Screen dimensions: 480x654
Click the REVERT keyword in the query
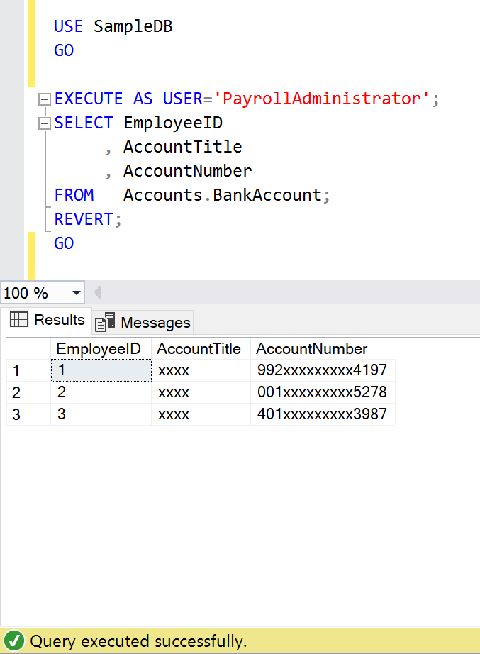(x=83, y=220)
